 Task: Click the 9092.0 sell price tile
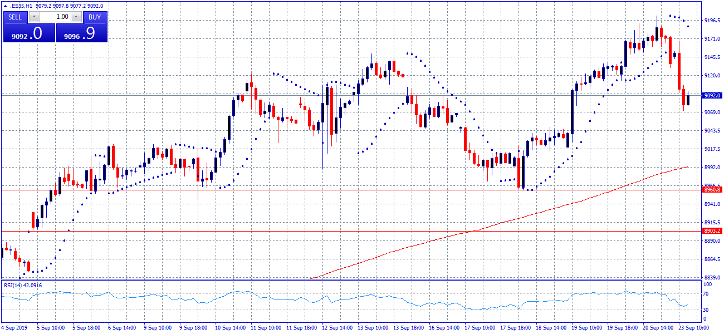(28, 33)
